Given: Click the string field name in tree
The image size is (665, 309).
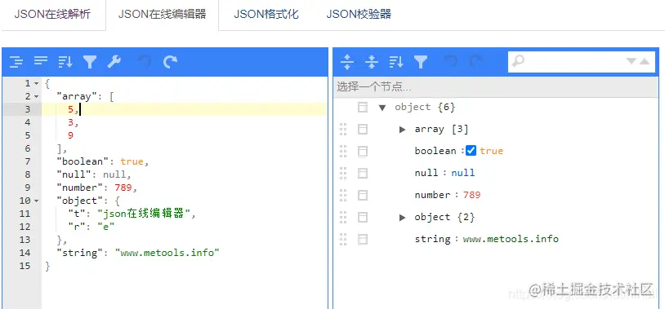Looking at the screenshot, I should 433,239.
